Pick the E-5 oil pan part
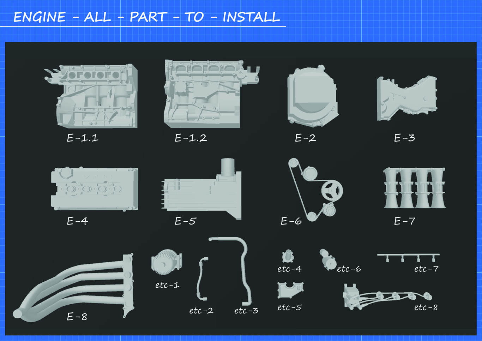The width and height of the screenshot is (482, 341). [x=201, y=189]
